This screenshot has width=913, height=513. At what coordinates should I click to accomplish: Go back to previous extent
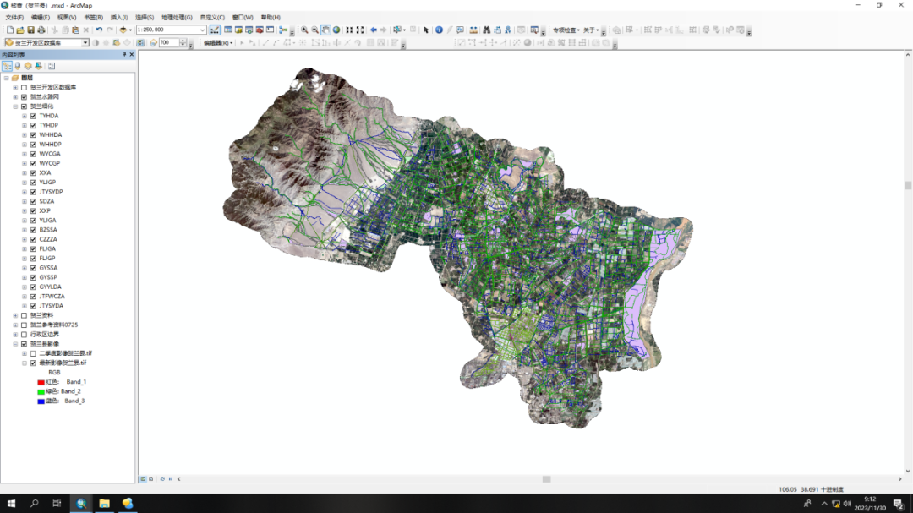[x=374, y=30]
